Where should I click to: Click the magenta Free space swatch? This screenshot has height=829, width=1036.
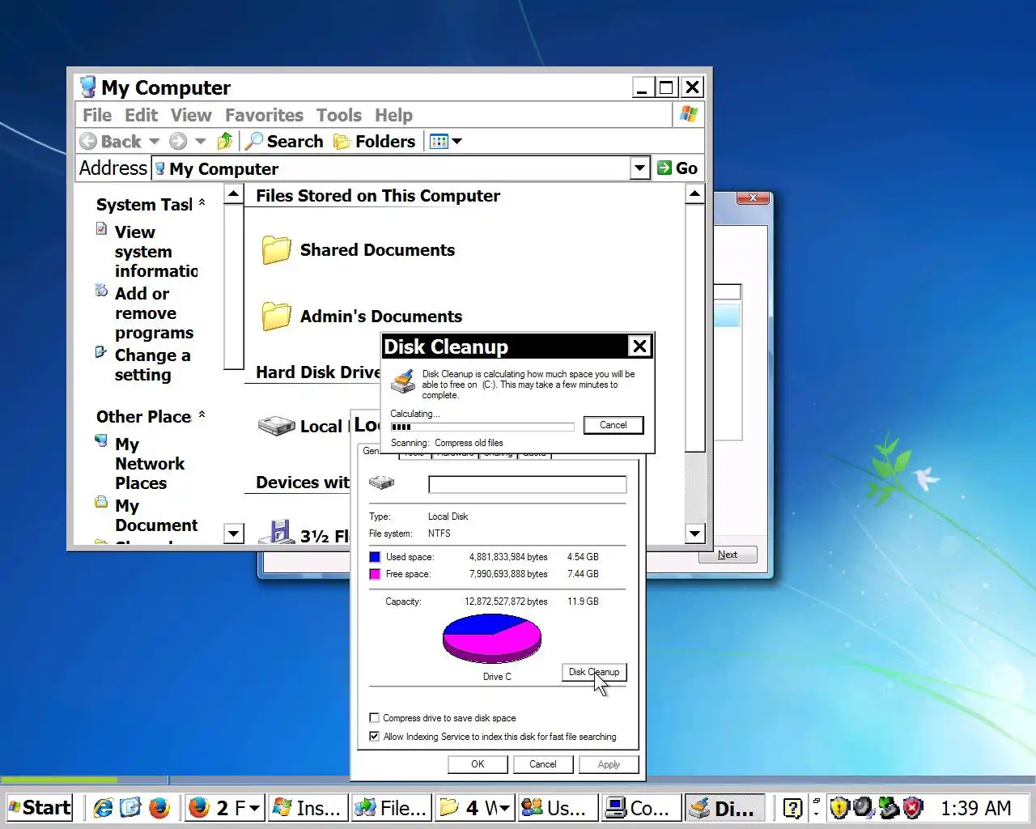tap(375, 574)
